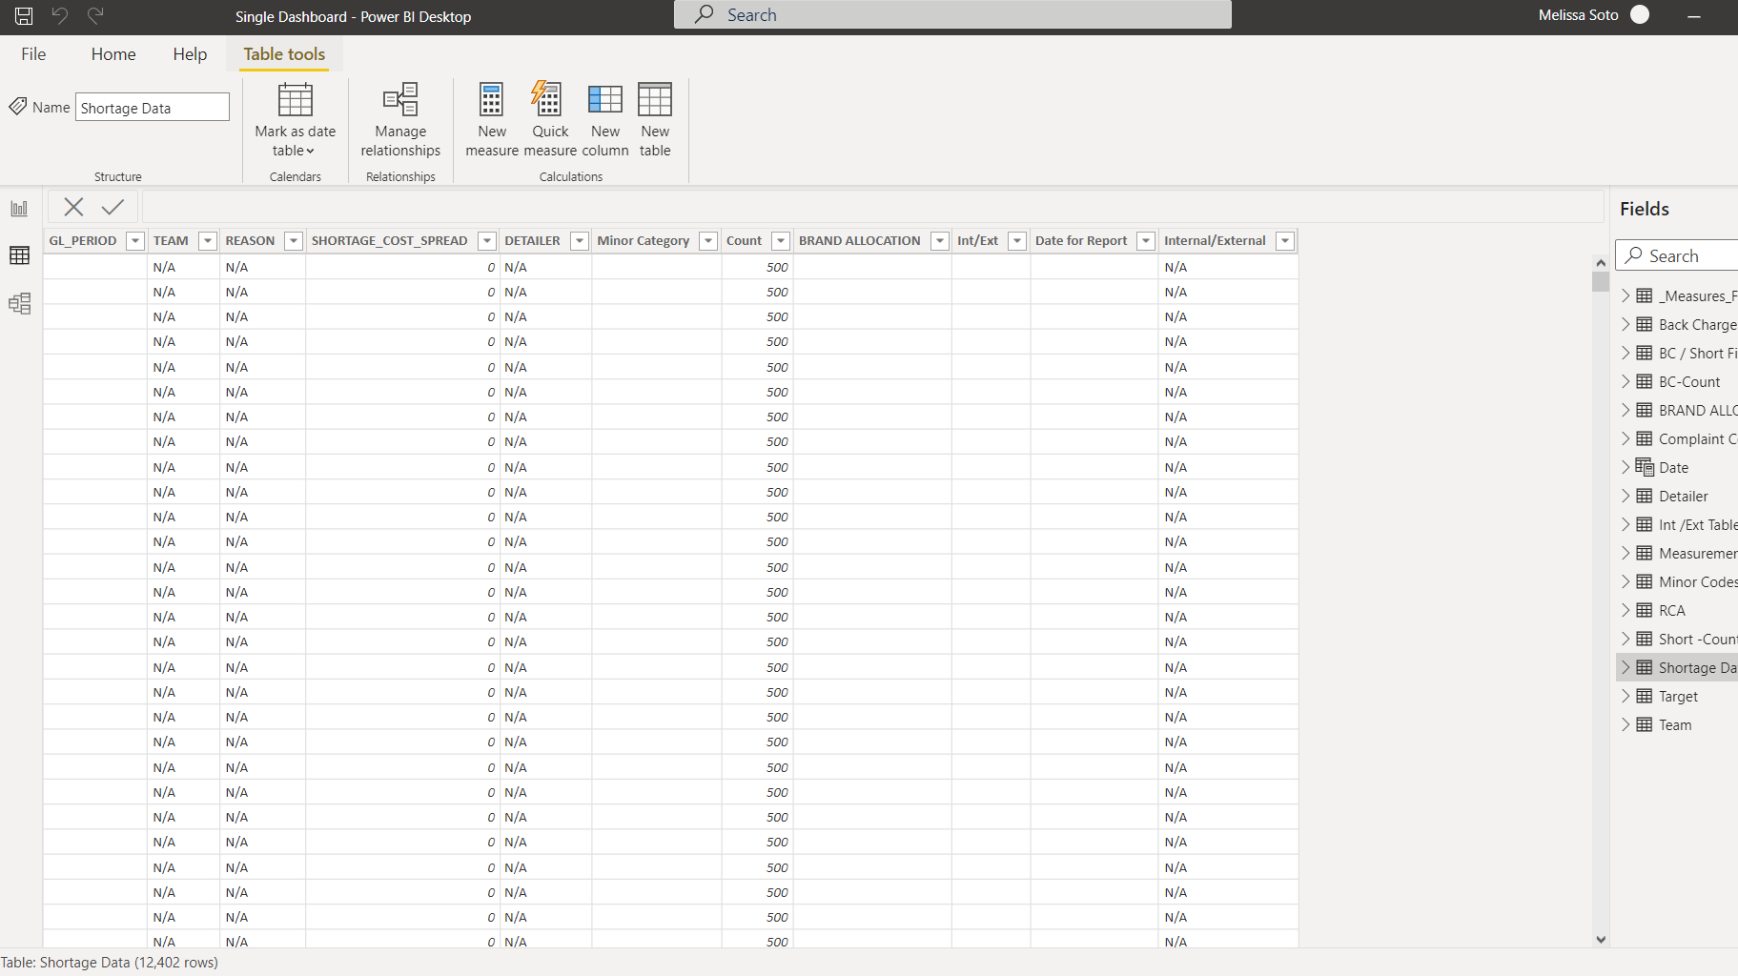
Task: Click the Minor Category column header
Action: pos(643,241)
